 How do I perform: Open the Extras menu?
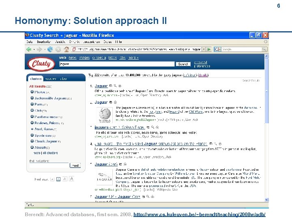(107, 42)
